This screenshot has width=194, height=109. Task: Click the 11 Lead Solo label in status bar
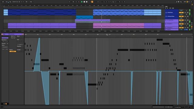pos(178,107)
